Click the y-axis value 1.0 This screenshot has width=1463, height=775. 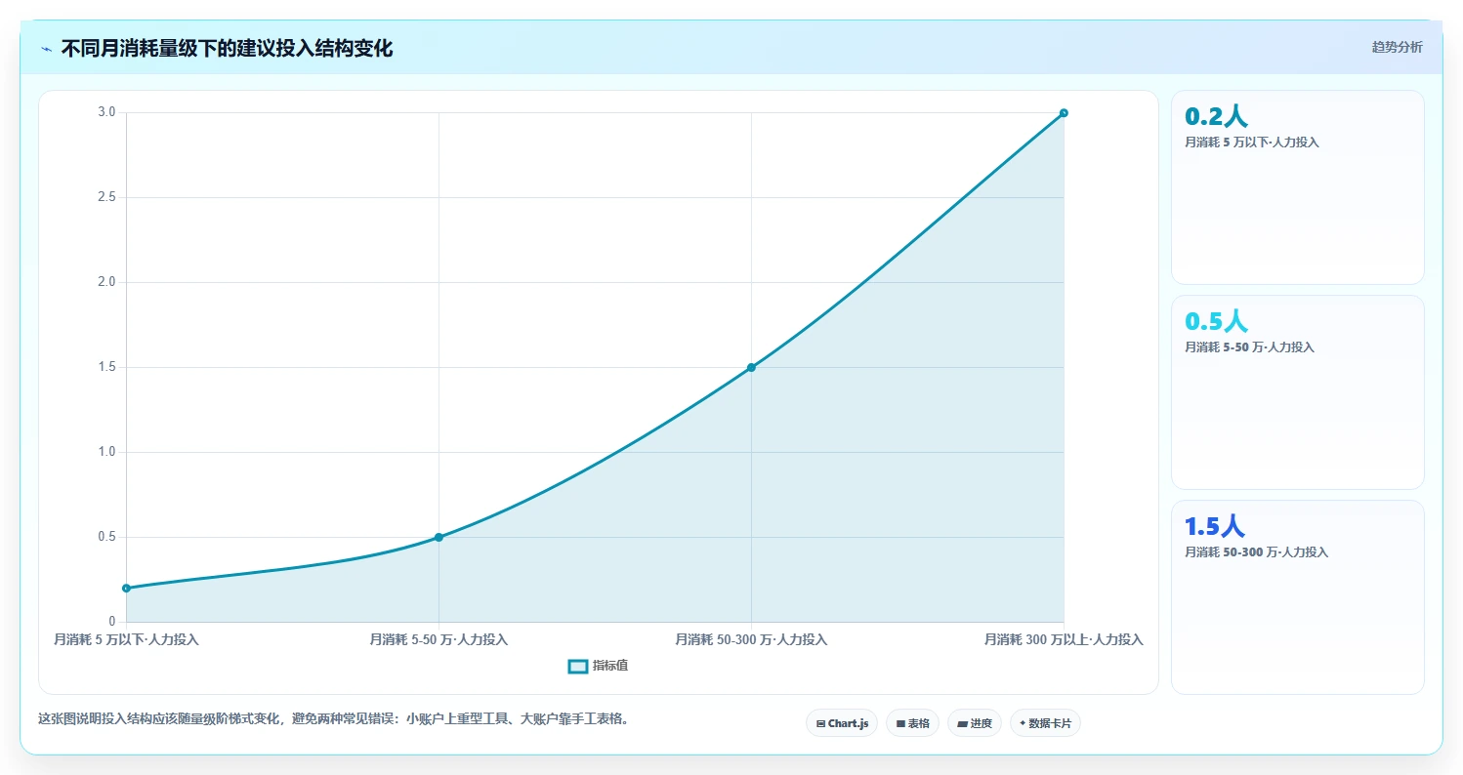106,452
